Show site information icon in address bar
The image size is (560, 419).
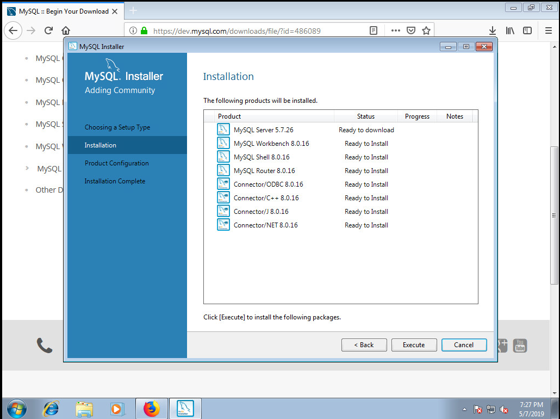pyautogui.click(x=133, y=31)
